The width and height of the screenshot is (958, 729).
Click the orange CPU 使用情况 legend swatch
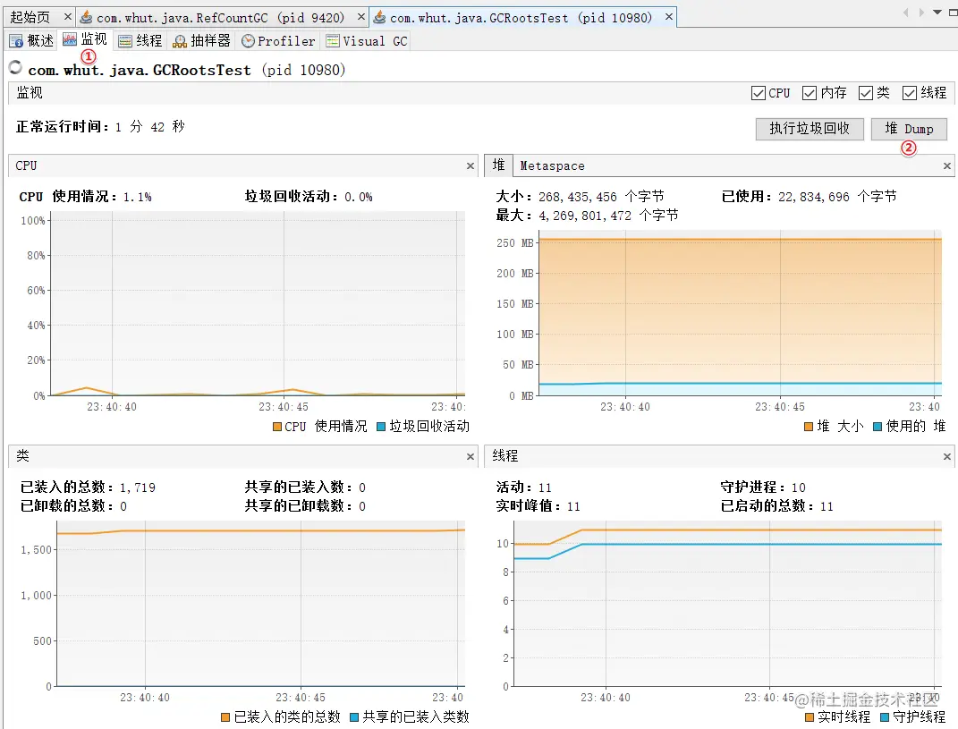point(277,427)
